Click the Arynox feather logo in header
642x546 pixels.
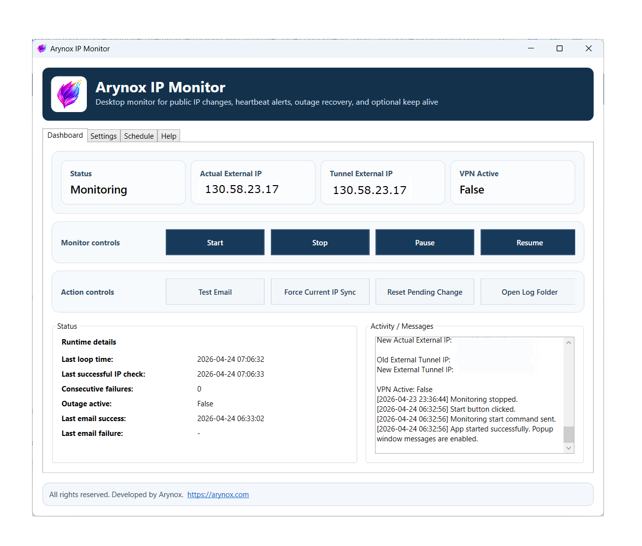tap(69, 94)
